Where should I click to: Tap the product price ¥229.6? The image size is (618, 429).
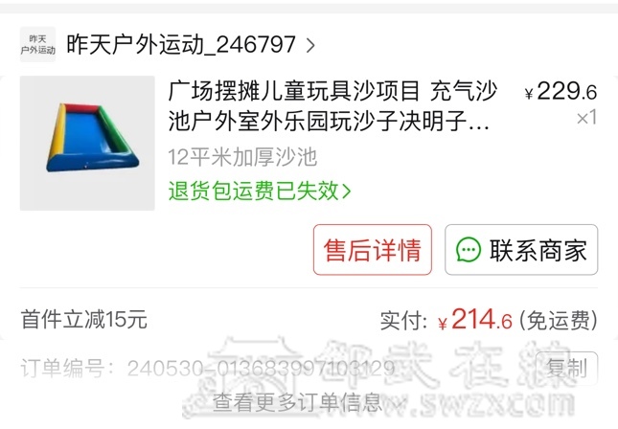[561, 92]
